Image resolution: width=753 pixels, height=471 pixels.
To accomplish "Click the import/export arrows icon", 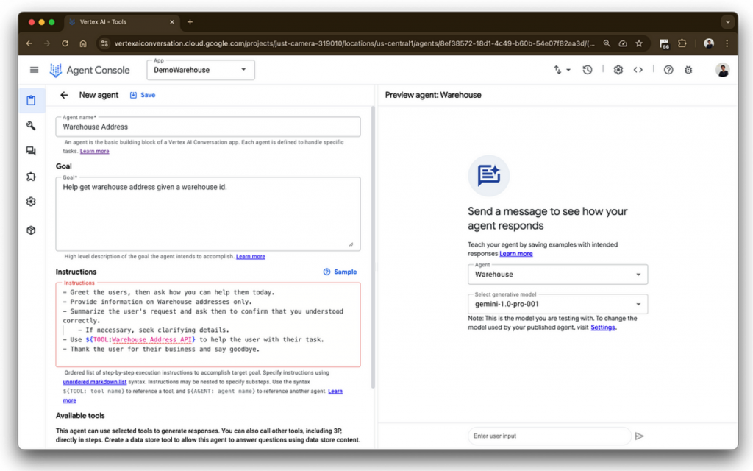I will point(557,70).
